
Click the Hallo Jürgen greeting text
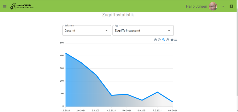pyautogui.click(x=196, y=6)
